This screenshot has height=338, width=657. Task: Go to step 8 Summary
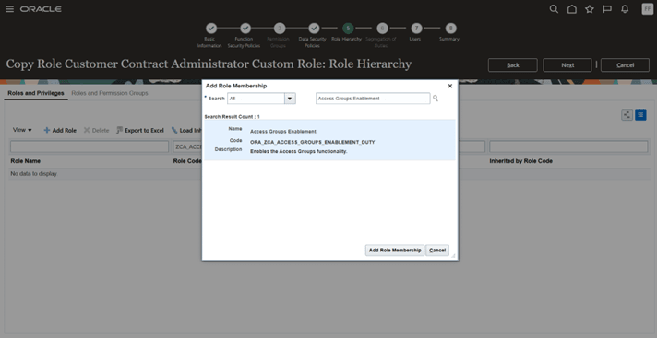coord(450,29)
